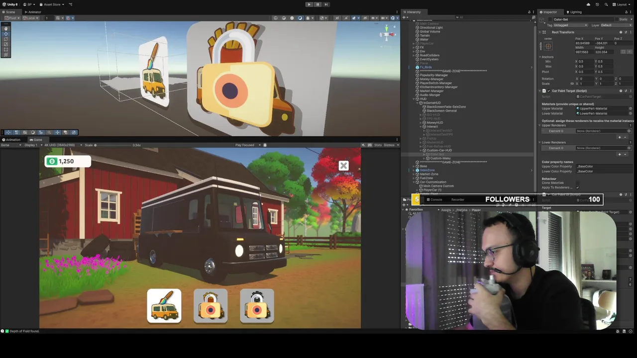Open Rect Transform help icon
This screenshot has width=637, height=358.
621,32
